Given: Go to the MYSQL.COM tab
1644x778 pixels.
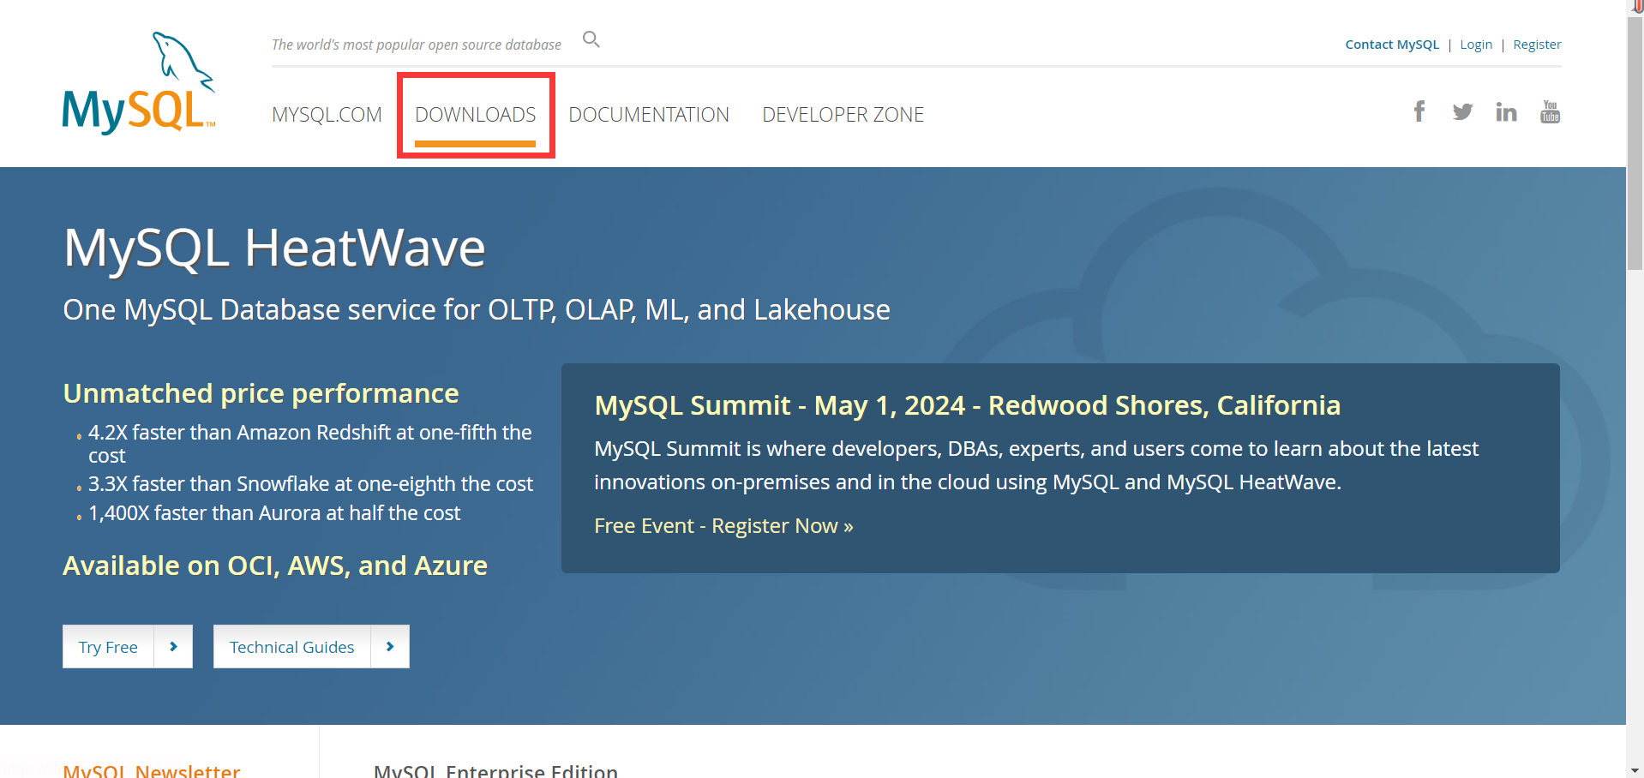Looking at the screenshot, I should 327,115.
